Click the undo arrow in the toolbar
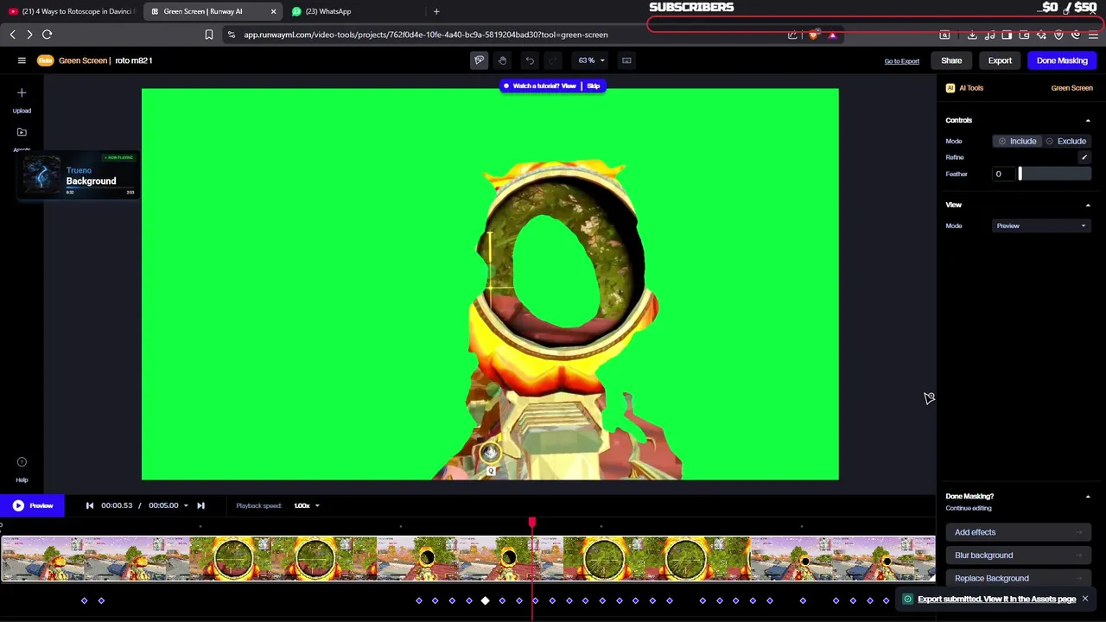This screenshot has width=1106, height=622. [530, 60]
